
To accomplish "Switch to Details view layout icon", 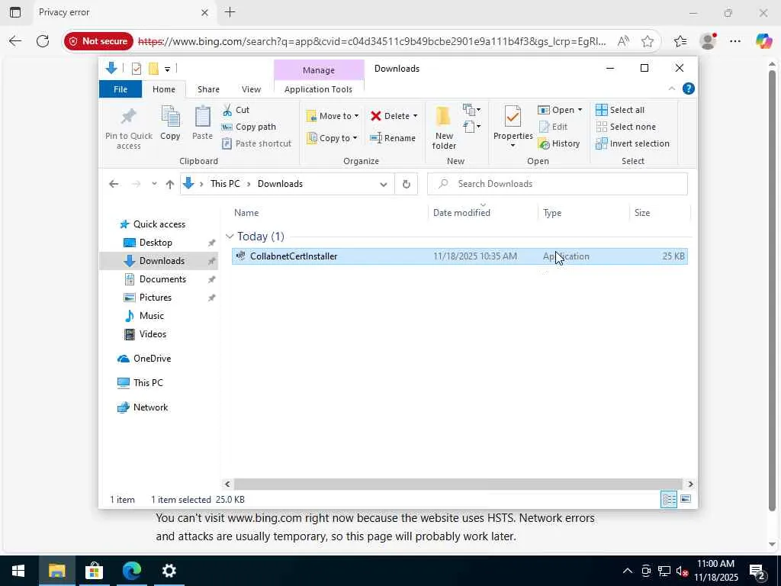I will [x=669, y=499].
